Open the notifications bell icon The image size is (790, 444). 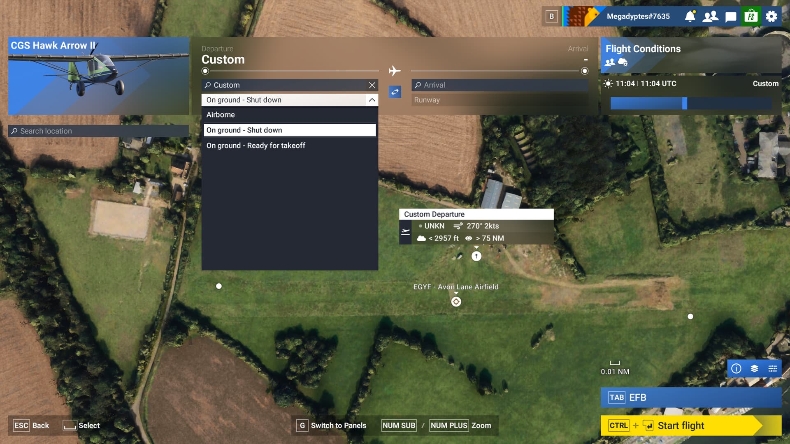tap(690, 16)
